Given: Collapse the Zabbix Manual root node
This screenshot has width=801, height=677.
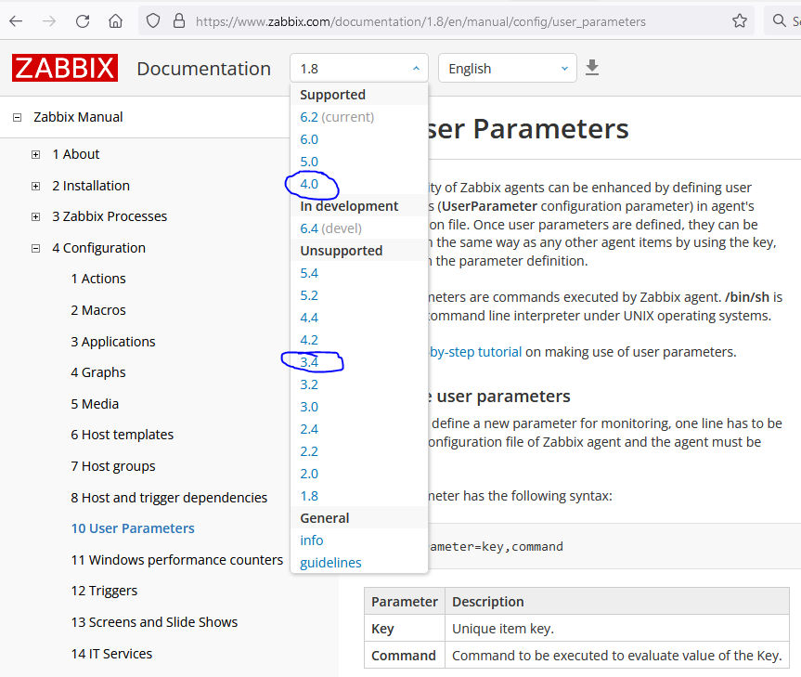Looking at the screenshot, I should 16,117.
